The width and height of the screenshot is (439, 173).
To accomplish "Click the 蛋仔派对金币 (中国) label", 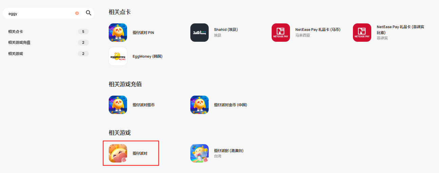I will pos(231,105).
